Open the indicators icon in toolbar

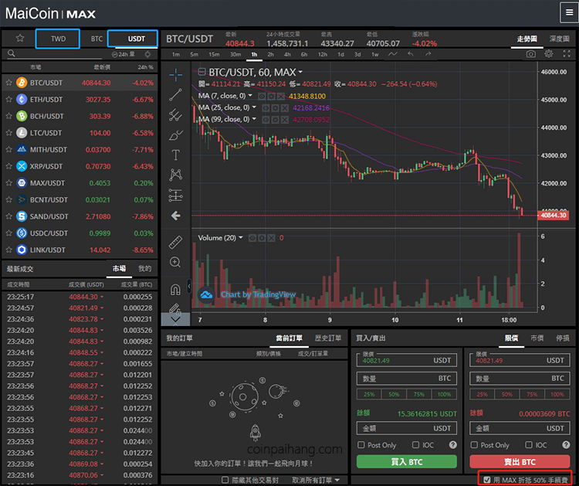[393, 54]
